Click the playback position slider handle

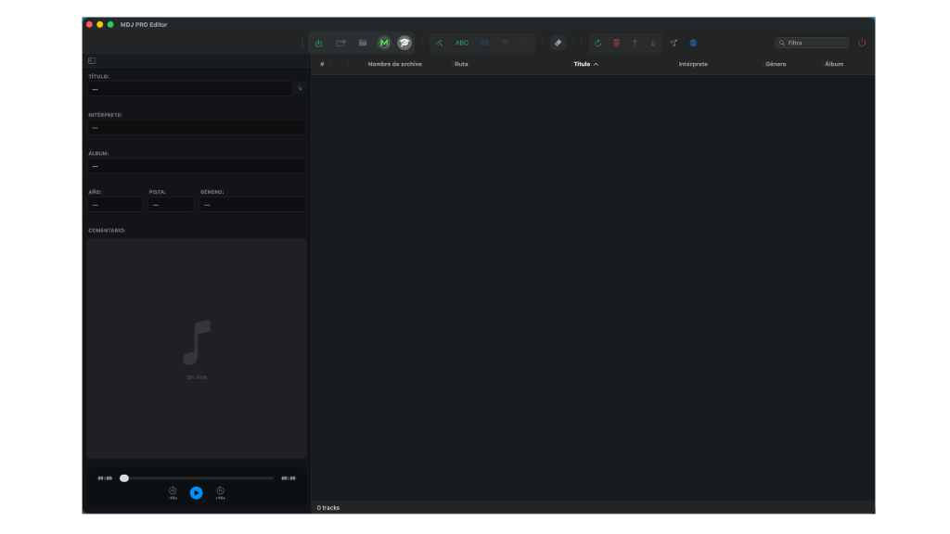coord(124,478)
